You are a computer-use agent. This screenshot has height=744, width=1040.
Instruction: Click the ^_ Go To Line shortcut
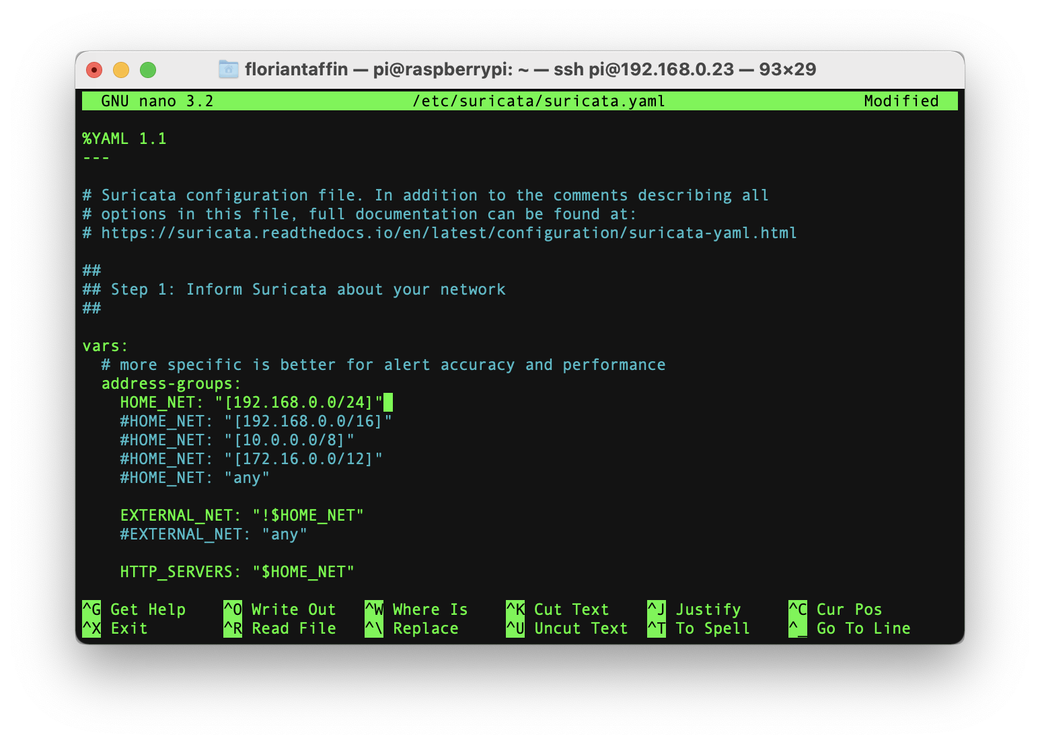click(x=850, y=628)
